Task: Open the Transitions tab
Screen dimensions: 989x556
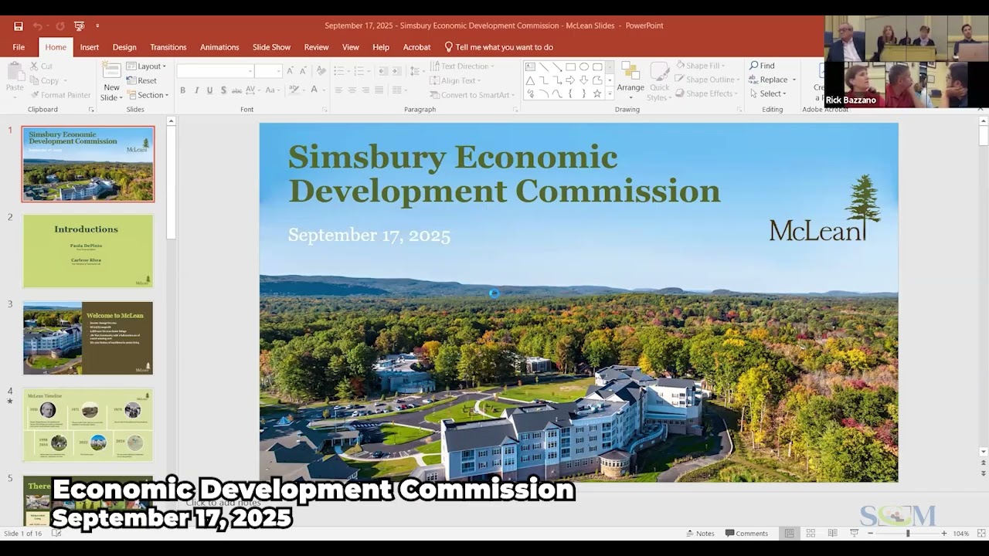Action: point(168,47)
